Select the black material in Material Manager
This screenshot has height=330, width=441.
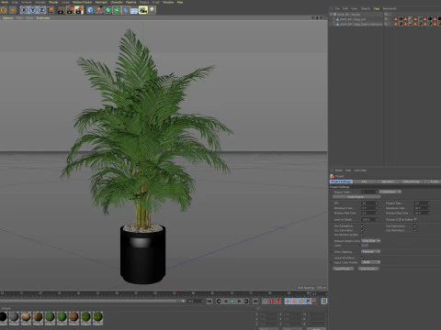(x=3, y=317)
